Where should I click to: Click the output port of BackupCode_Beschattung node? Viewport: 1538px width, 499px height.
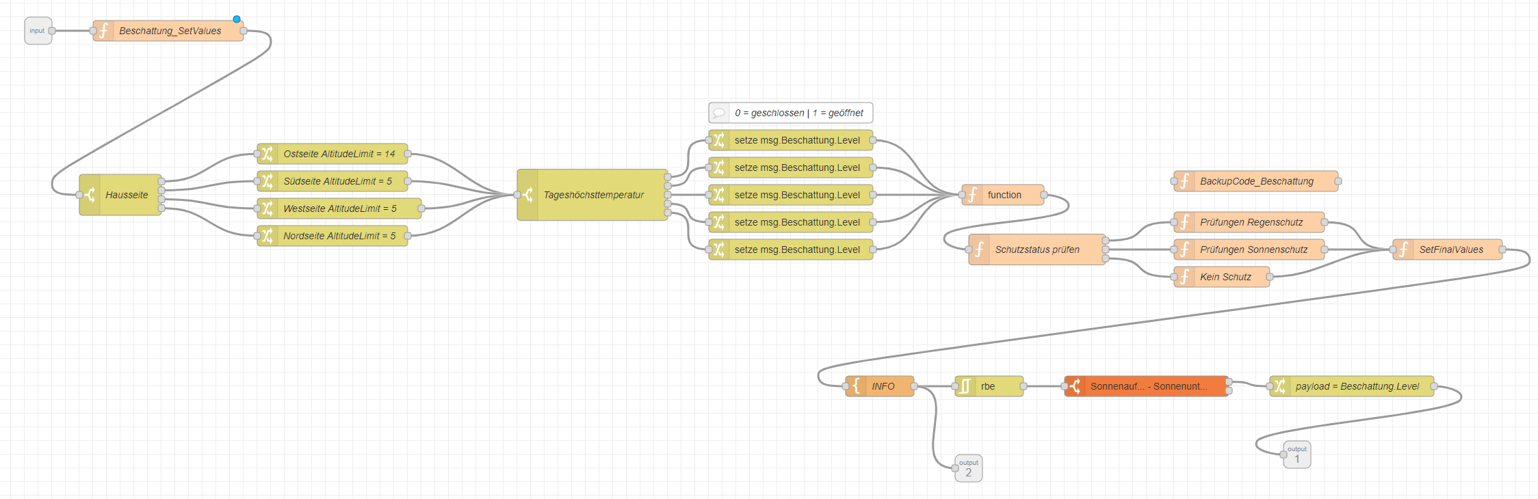(1338, 181)
